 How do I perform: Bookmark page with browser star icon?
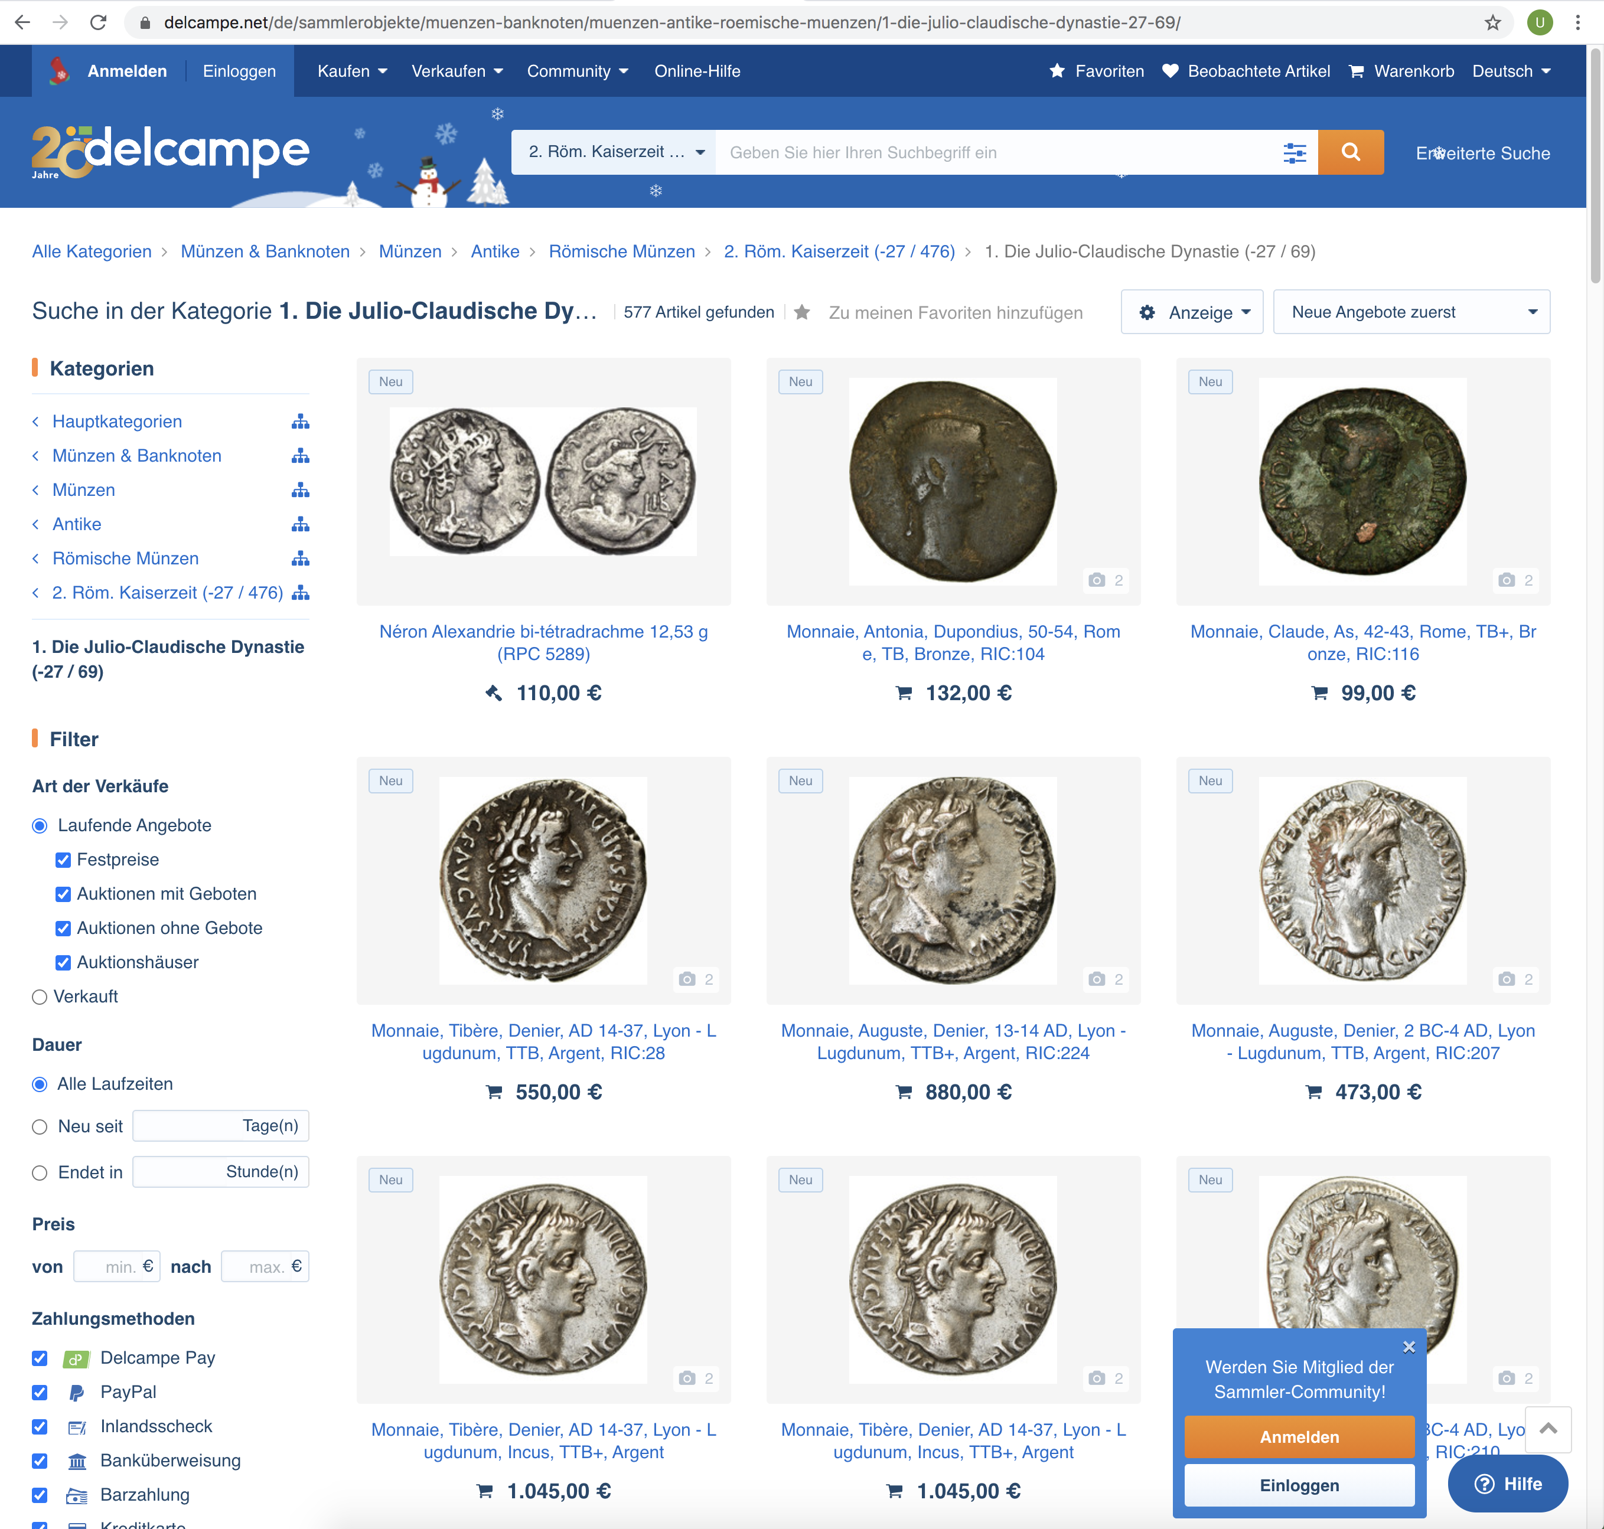(1492, 22)
